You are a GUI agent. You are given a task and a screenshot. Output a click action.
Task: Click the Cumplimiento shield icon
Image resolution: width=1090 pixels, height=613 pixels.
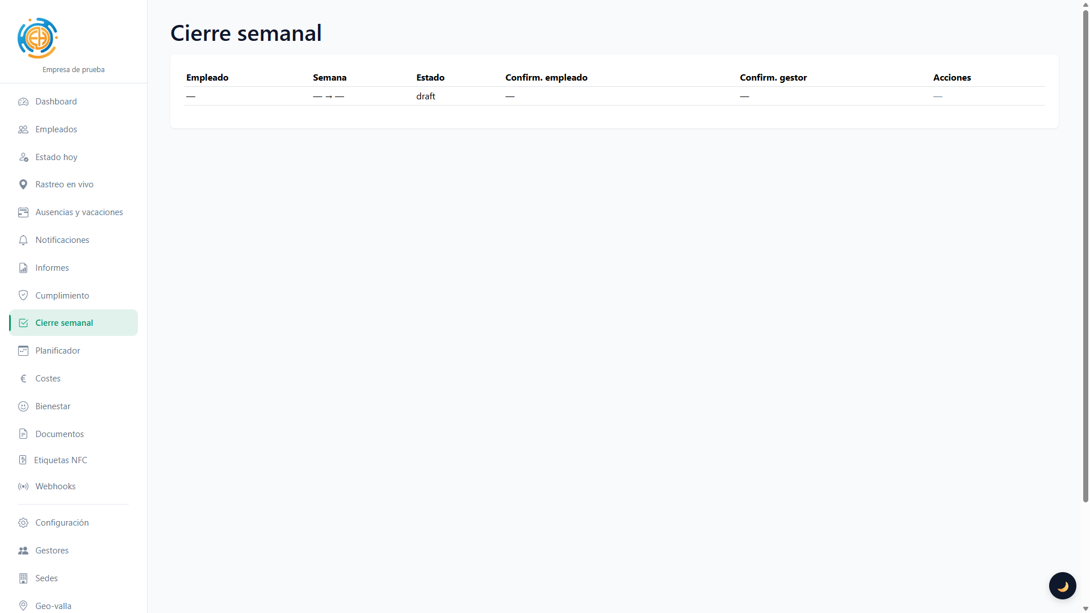pos(23,295)
